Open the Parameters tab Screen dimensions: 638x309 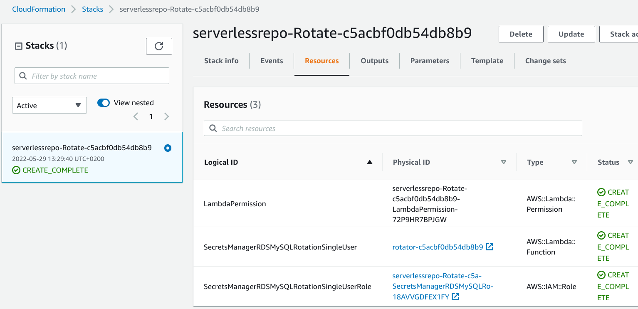[x=430, y=61]
